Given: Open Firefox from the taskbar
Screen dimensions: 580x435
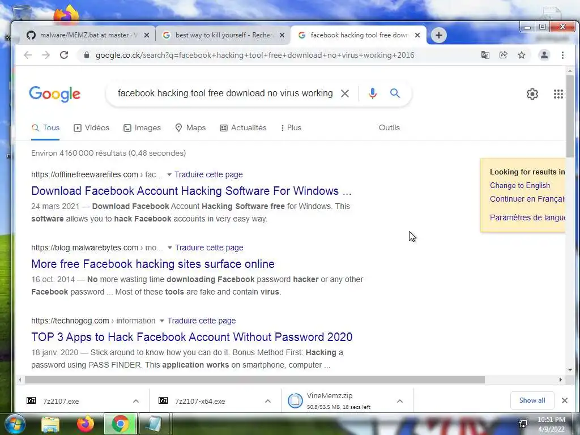Looking at the screenshot, I should pos(85,424).
